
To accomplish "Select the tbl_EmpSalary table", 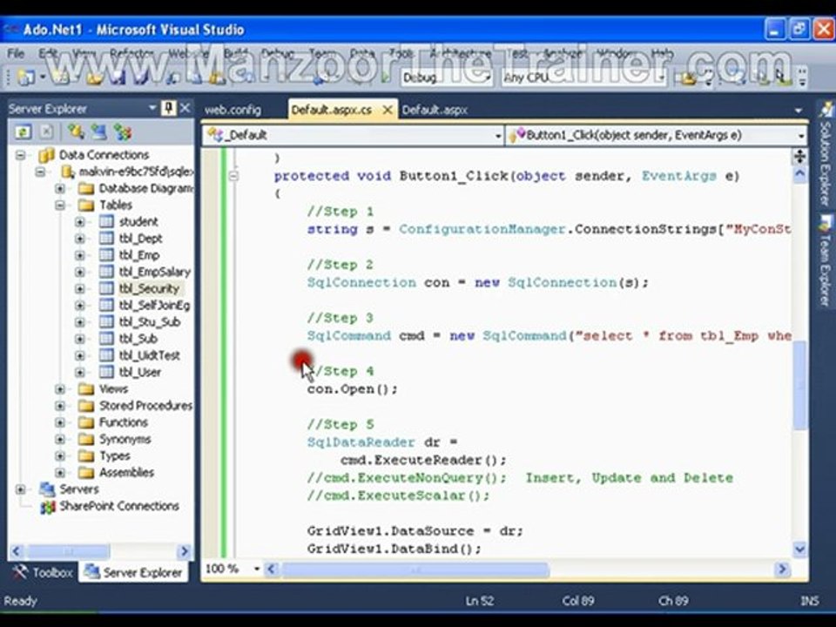I will (155, 272).
